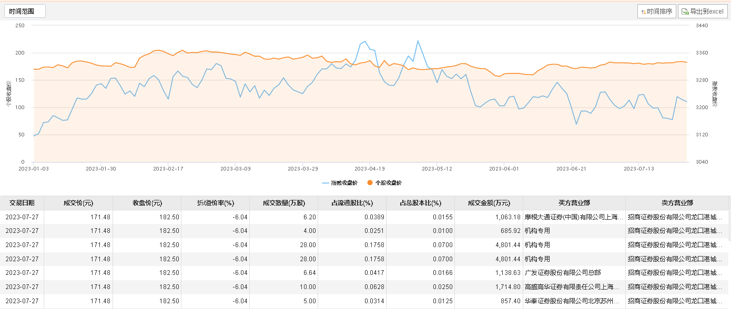
Task: Click the amount 1,063.18 cell
Action: click(x=489, y=217)
